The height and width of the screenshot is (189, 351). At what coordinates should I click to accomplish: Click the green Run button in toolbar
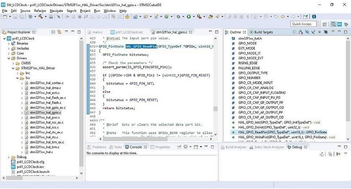[189, 17]
